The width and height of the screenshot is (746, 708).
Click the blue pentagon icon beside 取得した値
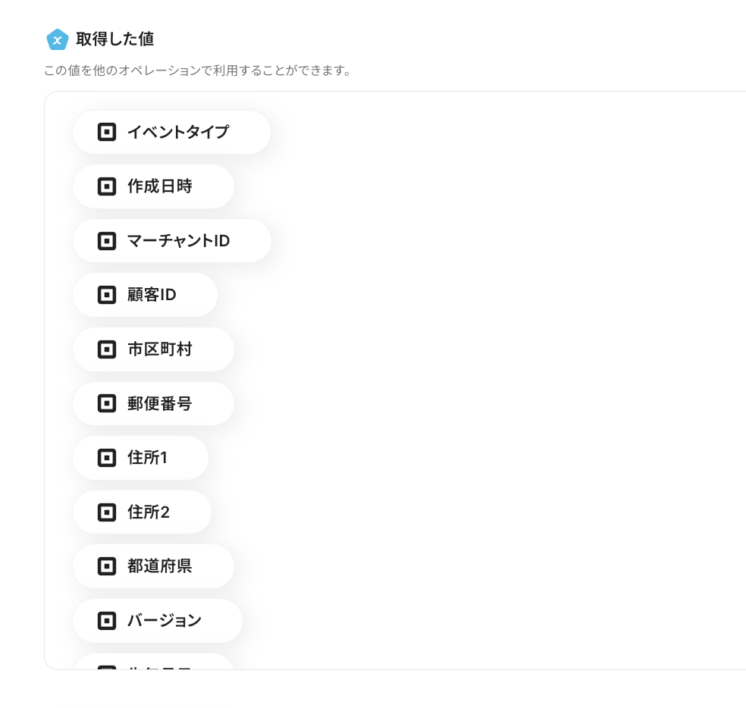pos(57,39)
